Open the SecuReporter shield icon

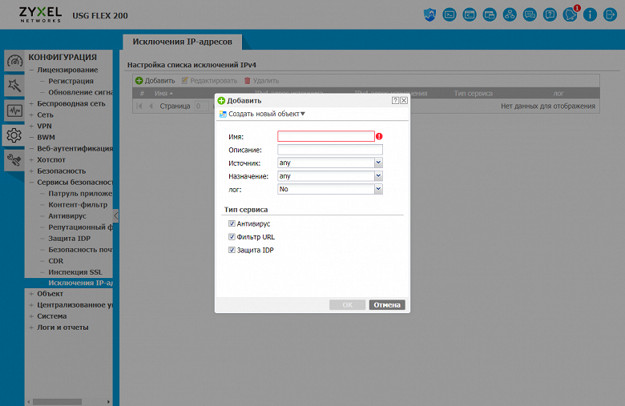tap(429, 15)
